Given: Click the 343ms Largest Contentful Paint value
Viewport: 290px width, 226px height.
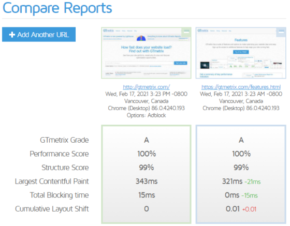Looking at the screenshot, I should pyautogui.click(x=147, y=182).
